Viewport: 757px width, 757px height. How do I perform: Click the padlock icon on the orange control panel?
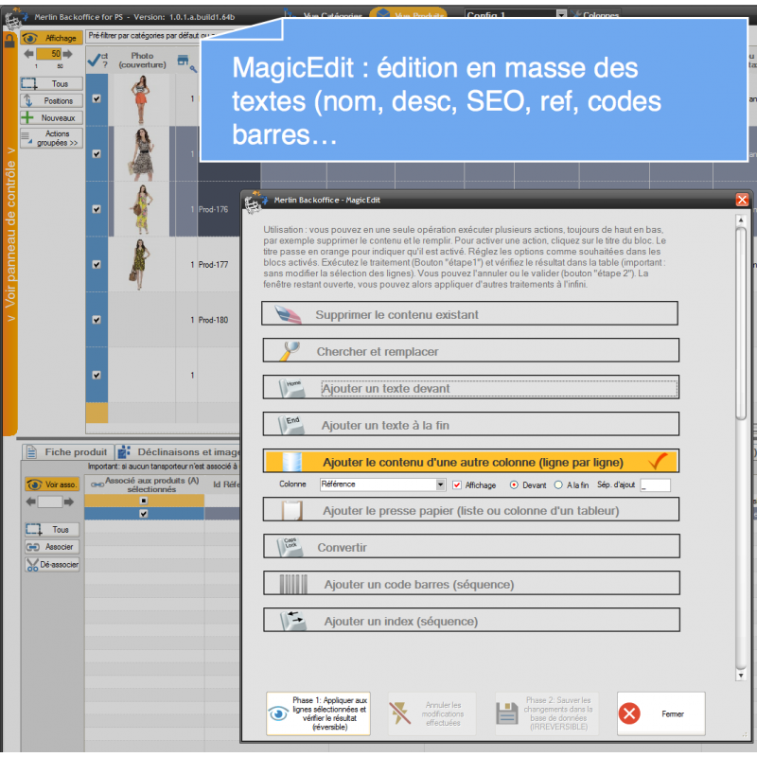9,41
